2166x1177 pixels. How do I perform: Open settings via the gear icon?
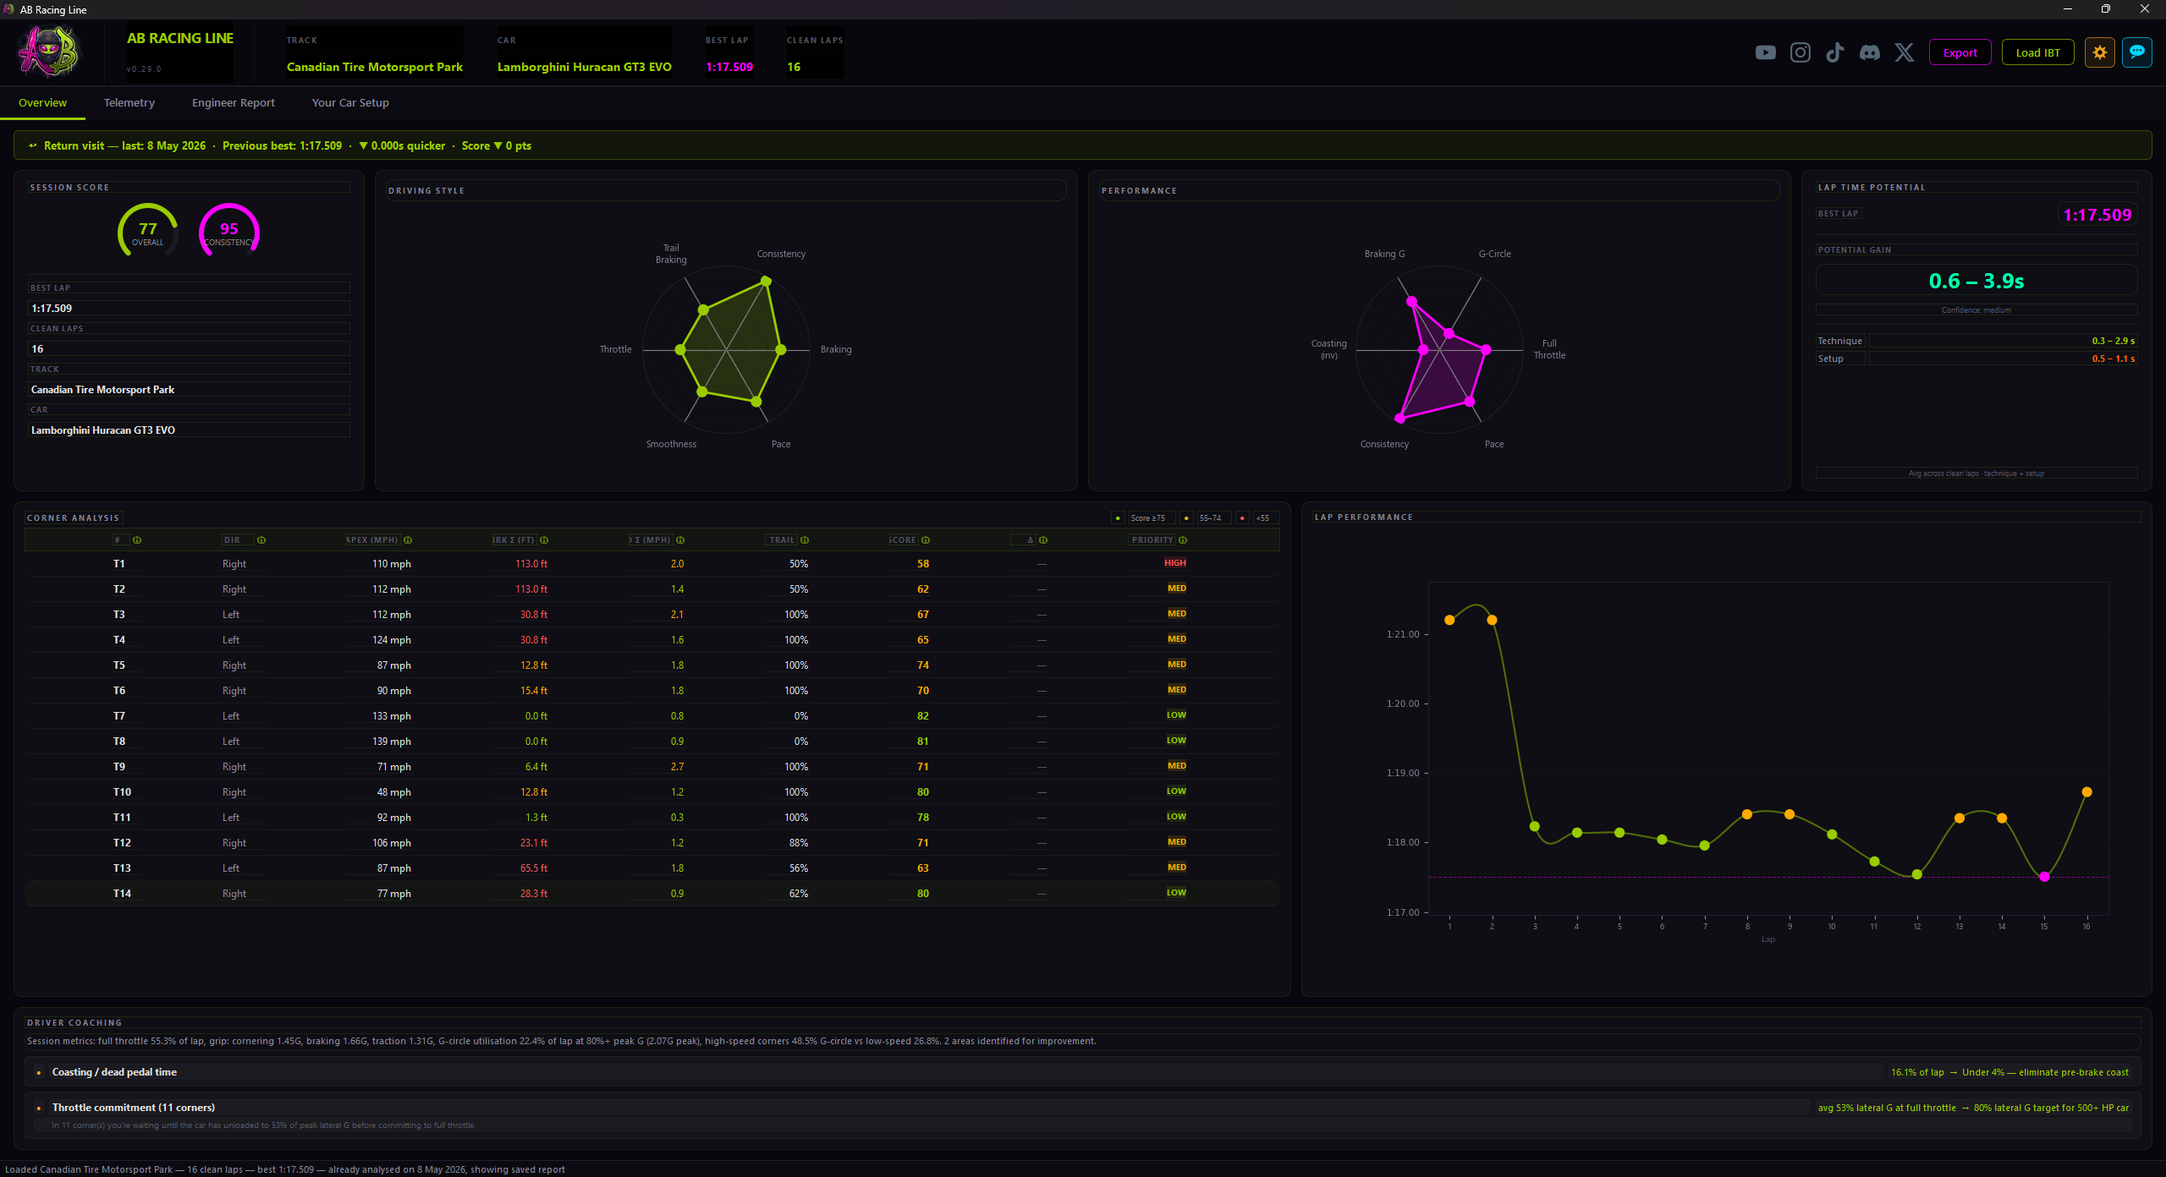click(x=2100, y=52)
